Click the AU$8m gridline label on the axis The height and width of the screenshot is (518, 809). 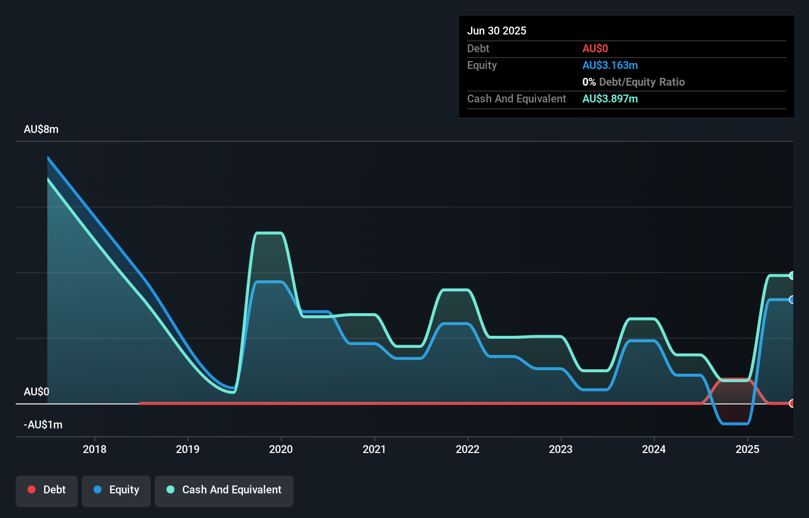[41, 129]
